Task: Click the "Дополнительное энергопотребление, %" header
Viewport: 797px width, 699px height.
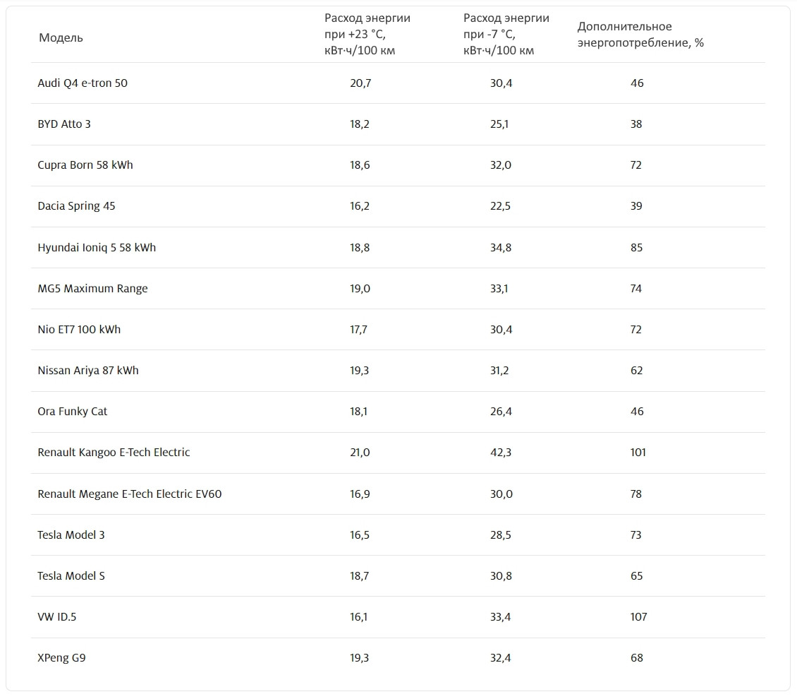Action: coord(640,35)
